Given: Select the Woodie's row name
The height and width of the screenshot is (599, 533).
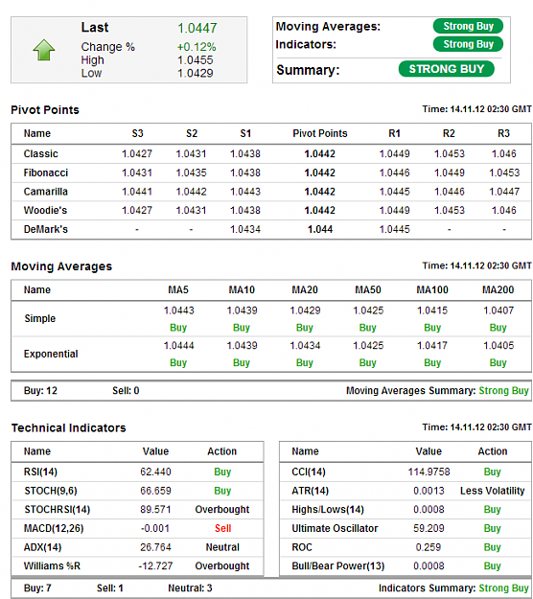Looking at the screenshot, I should tap(45, 210).
